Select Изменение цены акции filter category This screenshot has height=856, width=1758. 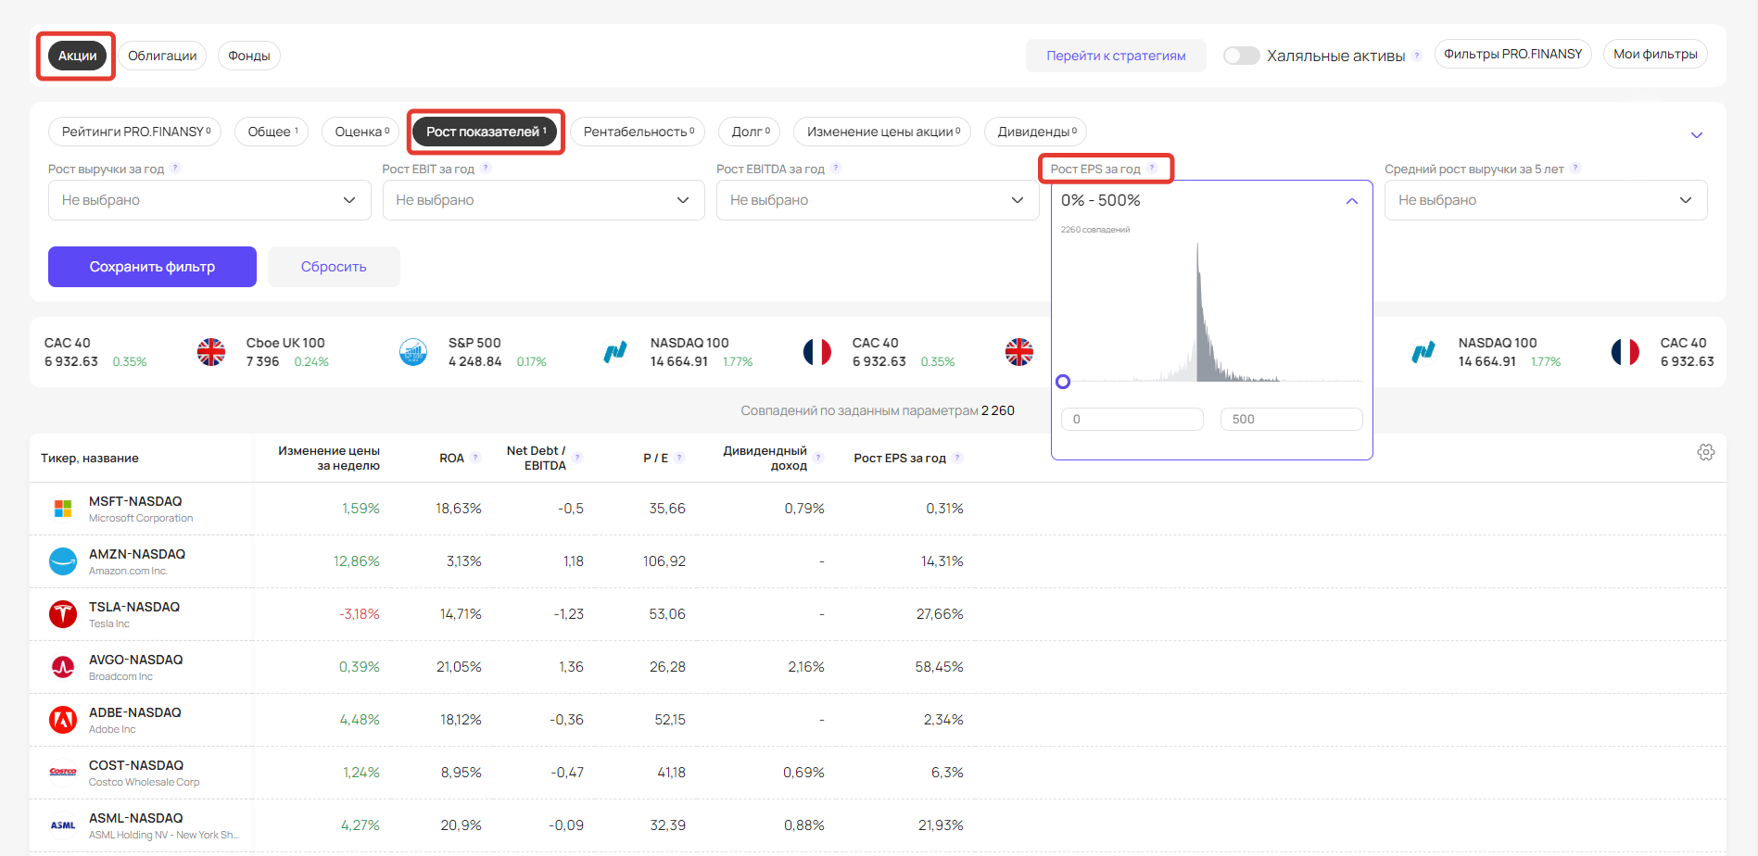point(882,132)
